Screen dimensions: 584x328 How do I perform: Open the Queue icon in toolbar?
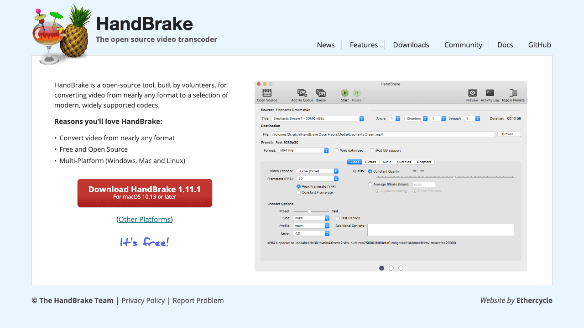pyautogui.click(x=321, y=92)
